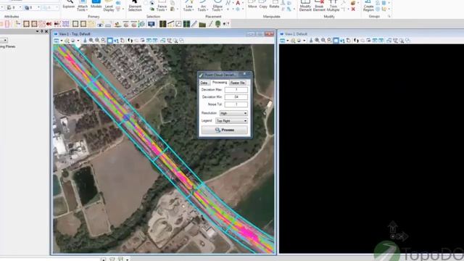Open the left panel options dropdown arrow
Viewport: 464px width, 261px height.
pos(37,31)
